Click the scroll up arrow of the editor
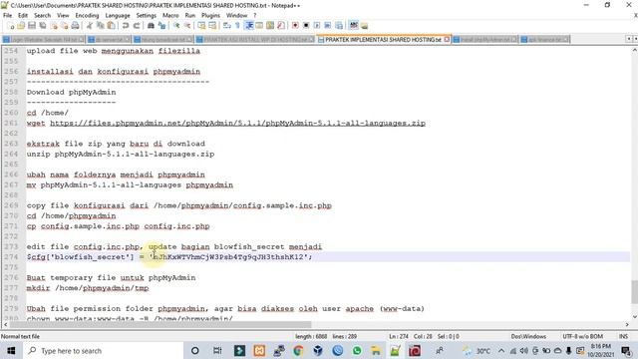 [x=634, y=50]
